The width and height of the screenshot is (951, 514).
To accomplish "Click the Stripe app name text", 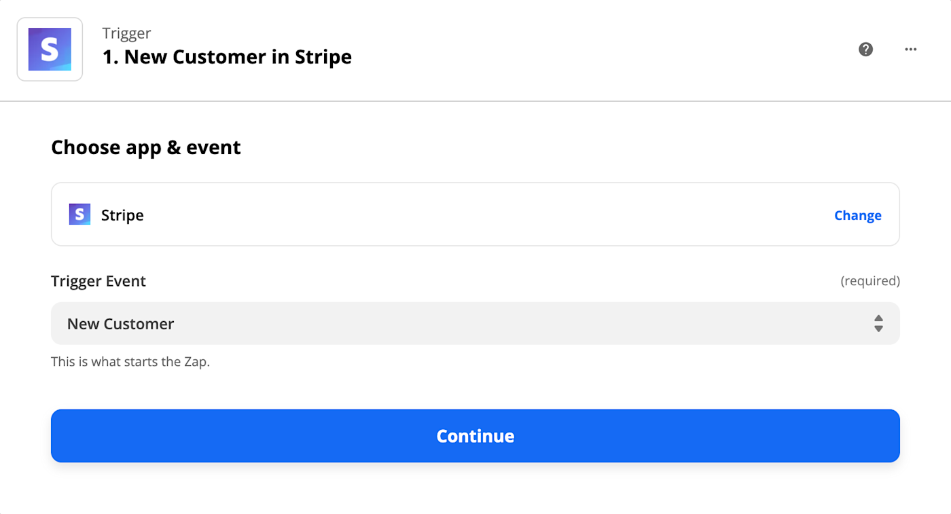I will [122, 215].
